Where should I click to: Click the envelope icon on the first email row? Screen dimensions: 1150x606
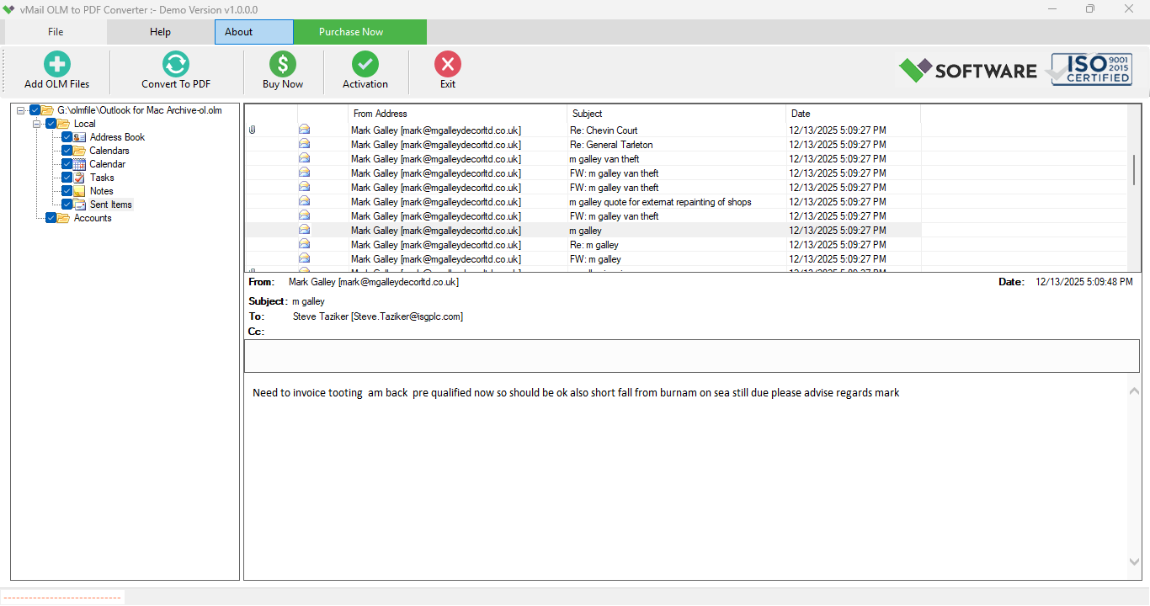(x=304, y=130)
